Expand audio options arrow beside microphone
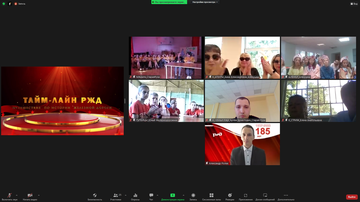This screenshot has height=202, width=360. 17,195
